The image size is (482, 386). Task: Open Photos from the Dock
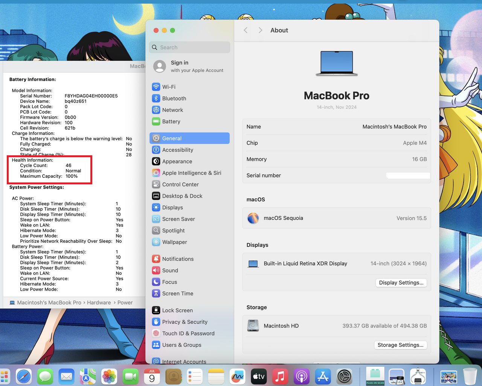pos(109,376)
